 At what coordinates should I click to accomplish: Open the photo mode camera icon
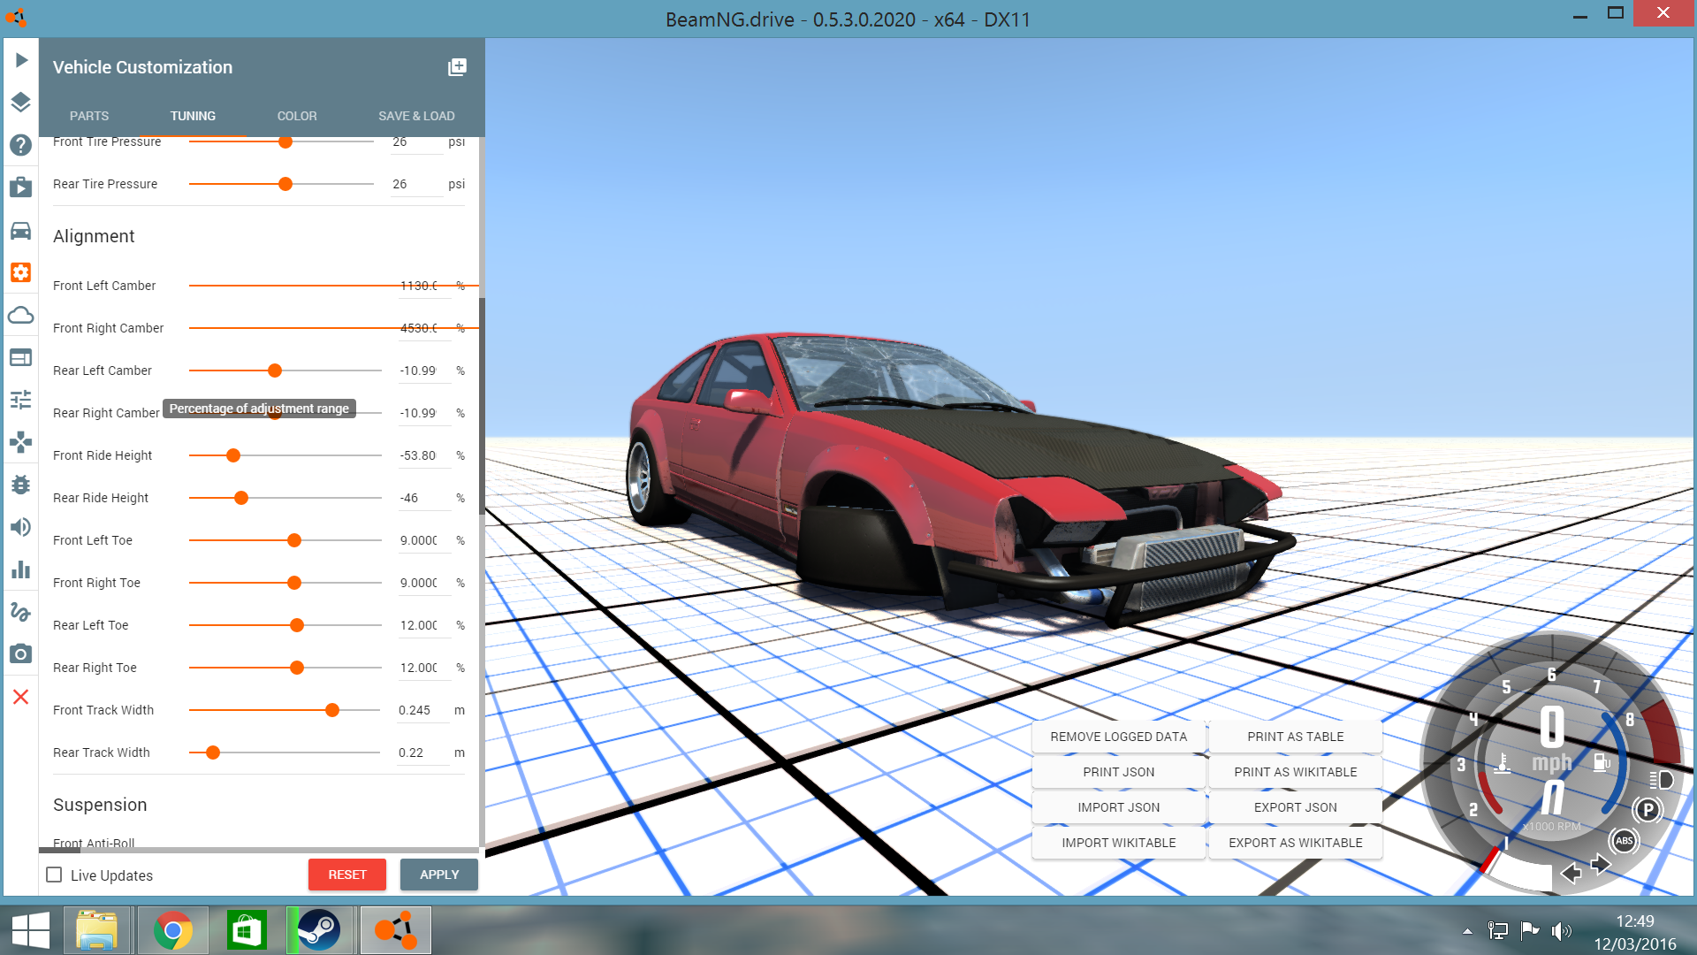tap(21, 654)
